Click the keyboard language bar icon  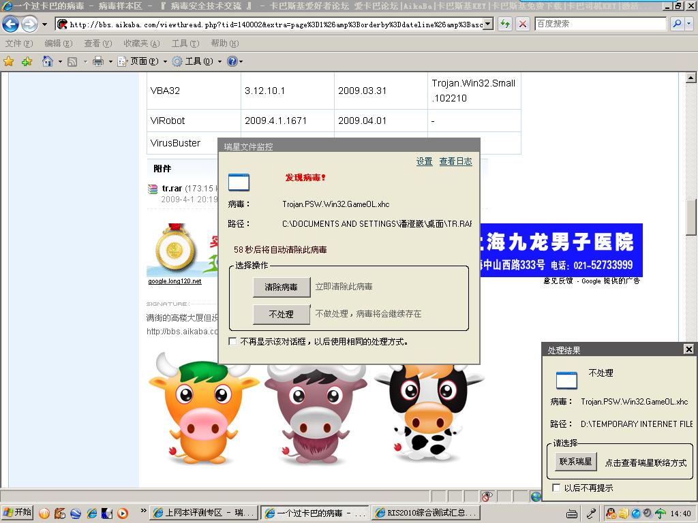tap(572, 513)
